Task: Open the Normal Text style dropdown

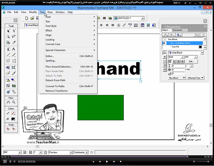Action: [x=196, y=78]
